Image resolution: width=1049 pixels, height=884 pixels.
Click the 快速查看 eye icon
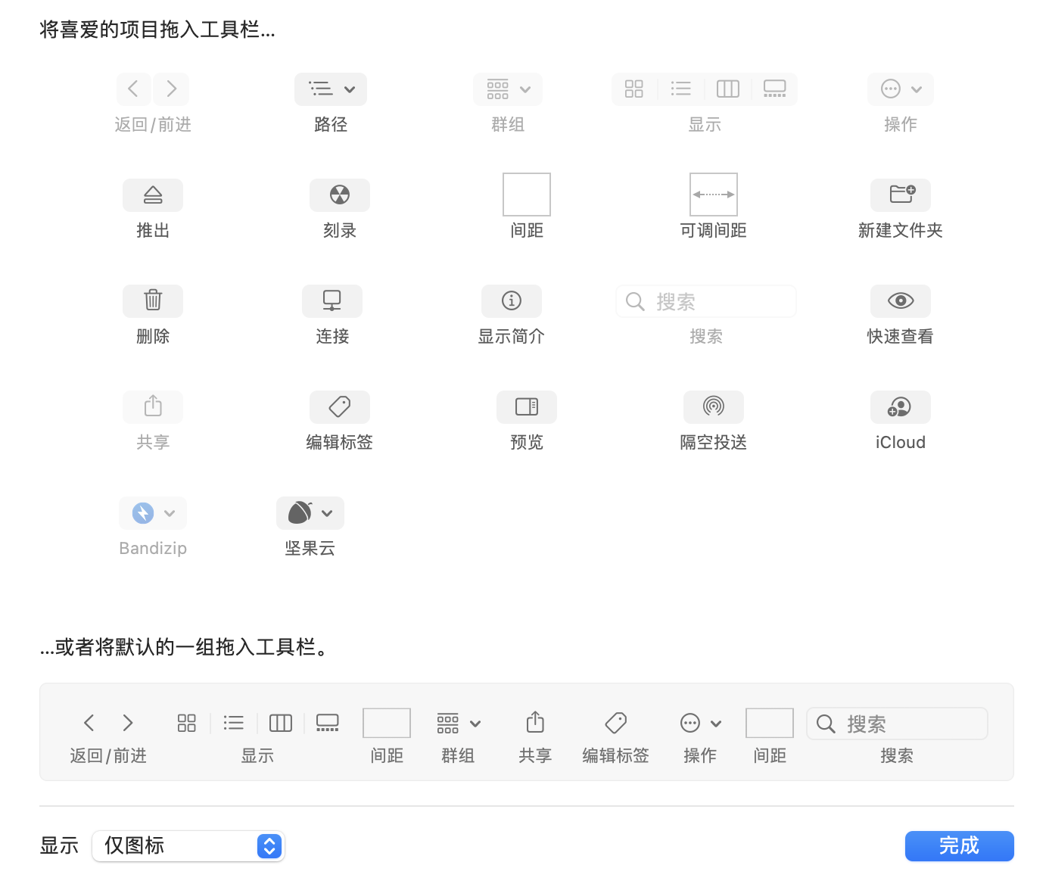click(901, 301)
